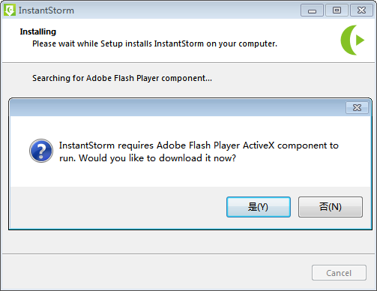Close the Flash Player prompt dialog
The height and width of the screenshot is (291, 377).
tap(357, 108)
